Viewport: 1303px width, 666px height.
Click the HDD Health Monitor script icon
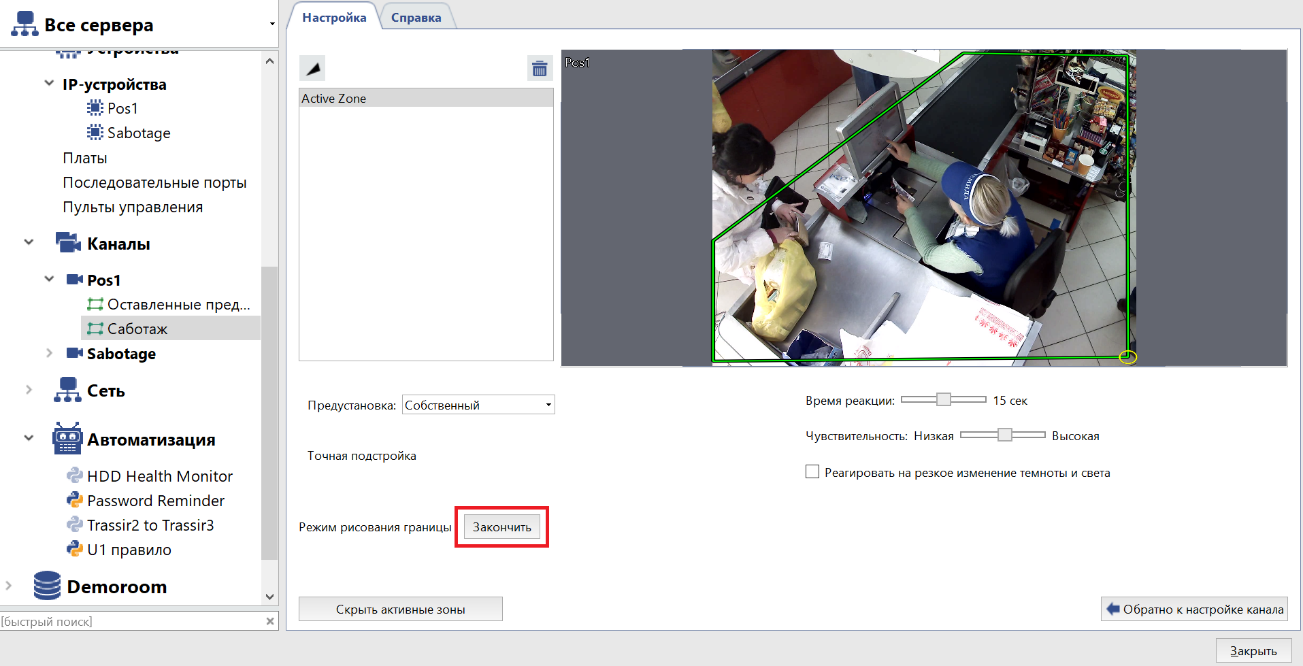tap(74, 476)
